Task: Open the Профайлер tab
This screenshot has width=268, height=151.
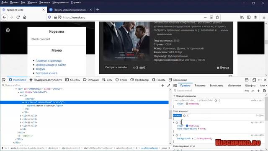Action: pos(139,80)
